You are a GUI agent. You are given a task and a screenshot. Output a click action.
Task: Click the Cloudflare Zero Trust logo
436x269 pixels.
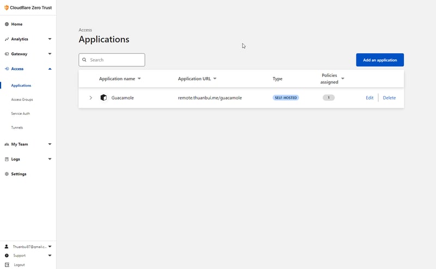click(5, 8)
